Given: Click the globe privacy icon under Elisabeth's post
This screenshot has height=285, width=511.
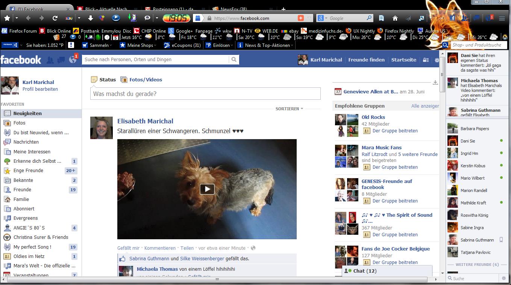Looking at the screenshot, I should click(253, 248).
